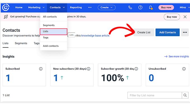Show info for New subscribers card
Viewport: 190px width, 105px height.
click(89, 69)
